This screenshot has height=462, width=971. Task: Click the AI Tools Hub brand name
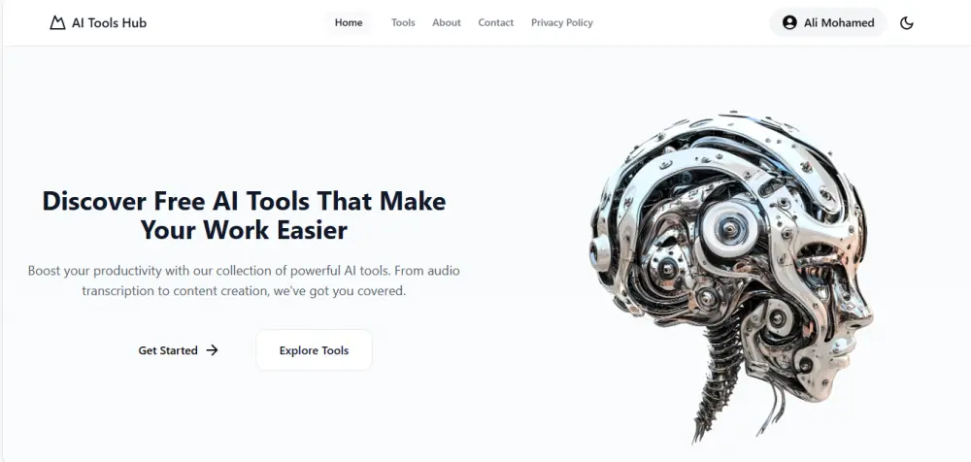point(109,23)
